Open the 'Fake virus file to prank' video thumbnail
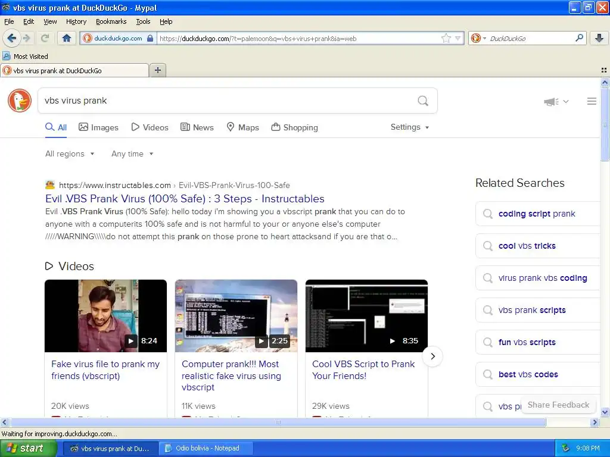Viewport: 610px width, 457px height. [106, 316]
